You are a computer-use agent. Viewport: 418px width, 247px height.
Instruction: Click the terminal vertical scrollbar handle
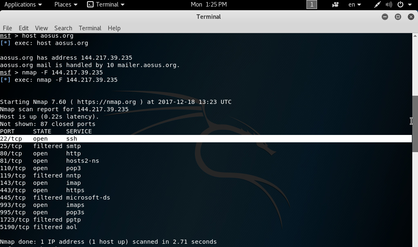(x=415, y=123)
